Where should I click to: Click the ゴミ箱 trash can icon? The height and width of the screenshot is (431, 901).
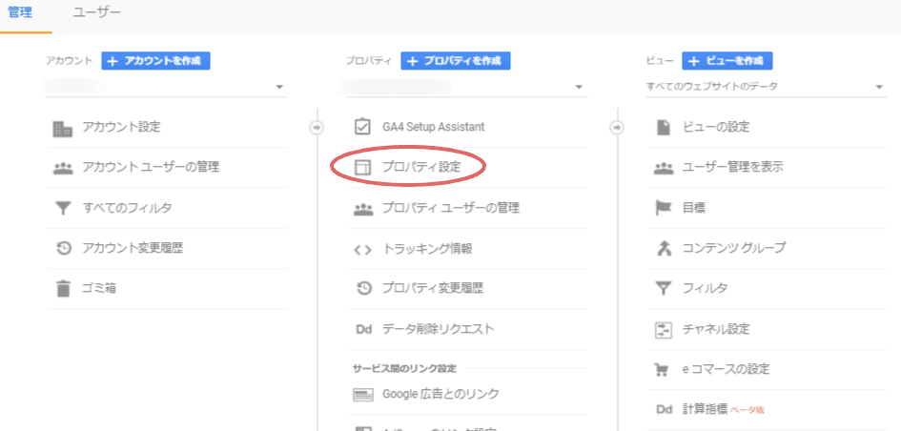click(x=63, y=289)
